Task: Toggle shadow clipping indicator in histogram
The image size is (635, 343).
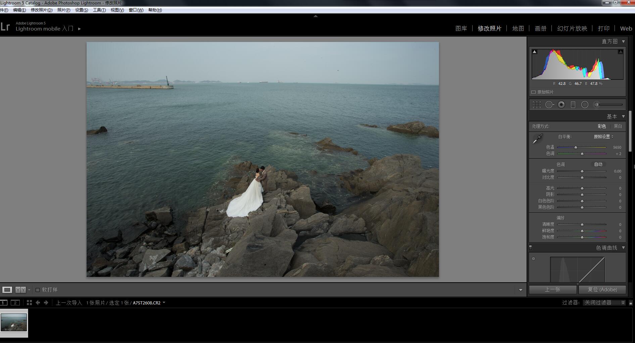Action: 535,52
